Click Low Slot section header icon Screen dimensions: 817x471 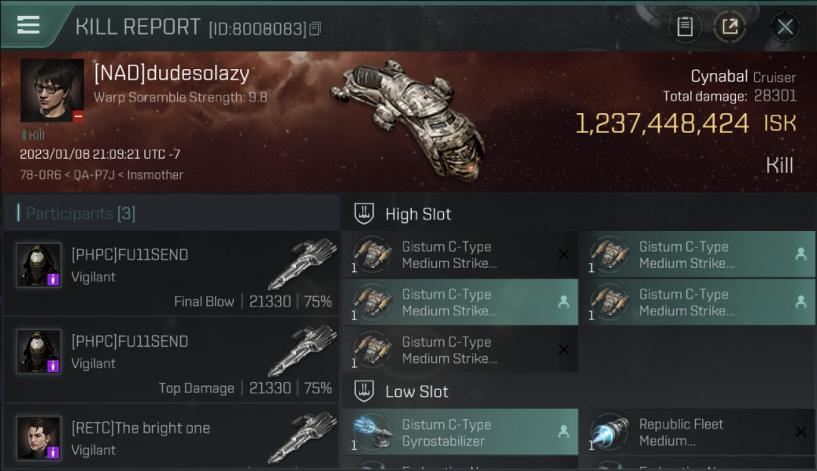point(365,392)
